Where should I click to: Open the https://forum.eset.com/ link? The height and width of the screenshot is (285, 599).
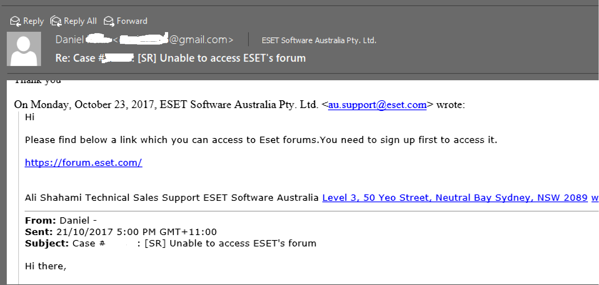coord(84,163)
